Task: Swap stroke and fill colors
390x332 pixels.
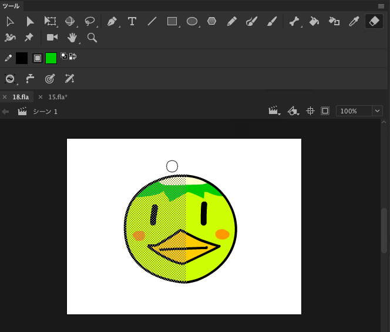Action: click(x=73, y=56)
